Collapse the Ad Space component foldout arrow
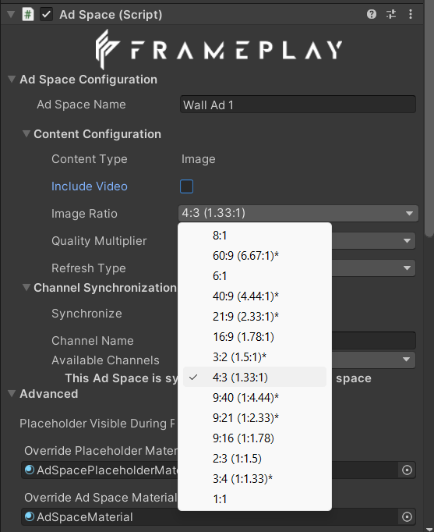The image size is (434, 532). point(11,14)
